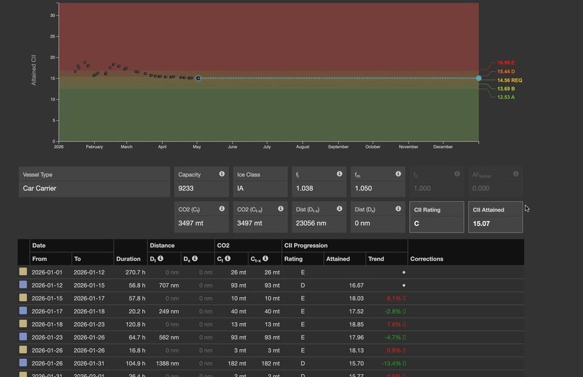Click the Corrections column header
The width and height of the screenshot is (583, 377).
pos(426,259)
